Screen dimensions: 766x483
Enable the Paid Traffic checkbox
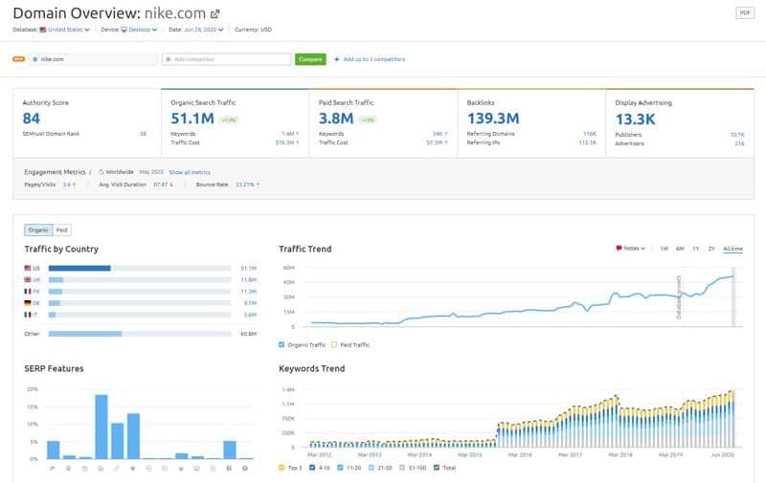click(x=335, y=344)
